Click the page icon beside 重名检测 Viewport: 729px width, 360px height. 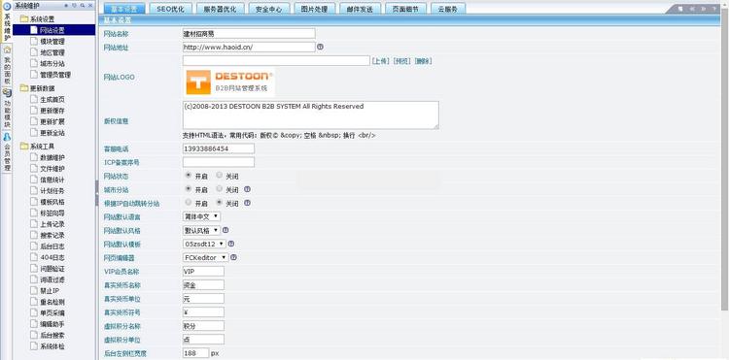click(x=33, y=302)
